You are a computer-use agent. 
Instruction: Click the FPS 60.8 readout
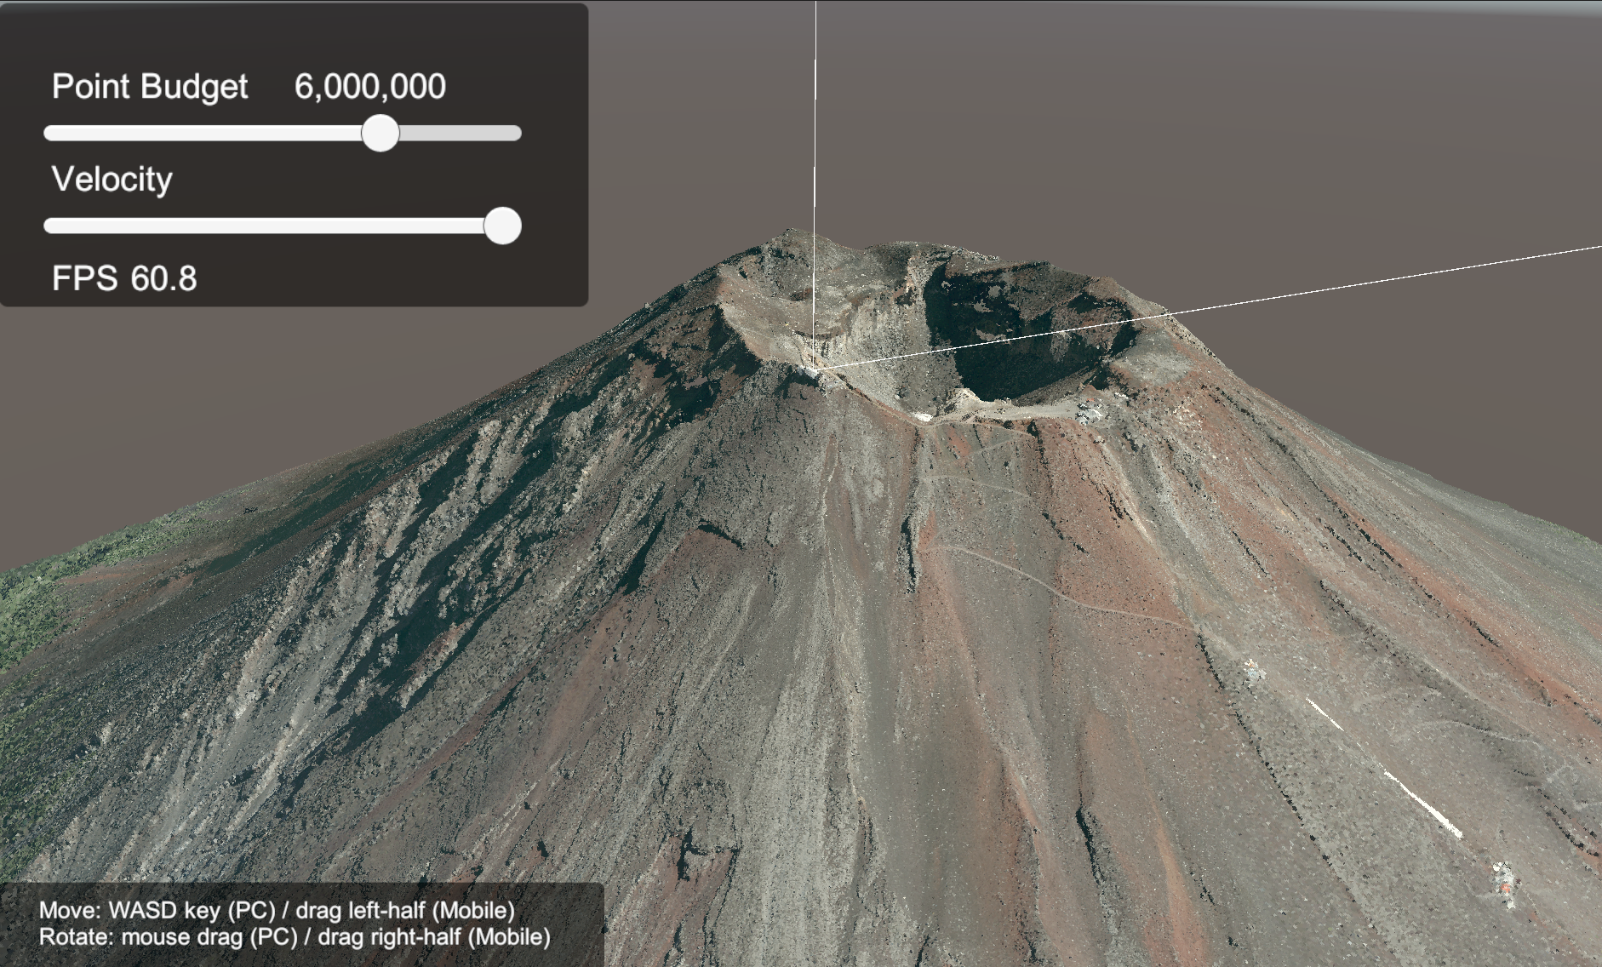coord(124,278)
